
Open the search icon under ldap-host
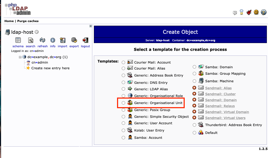click(30, 40)
